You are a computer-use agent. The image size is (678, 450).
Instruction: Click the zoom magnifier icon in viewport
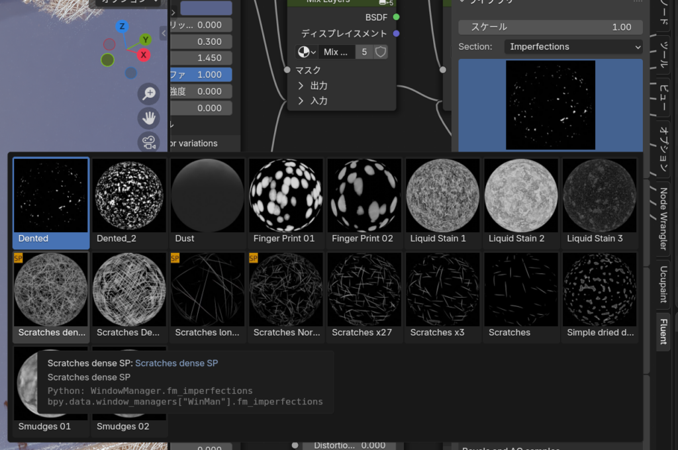(x=149, y=94)
